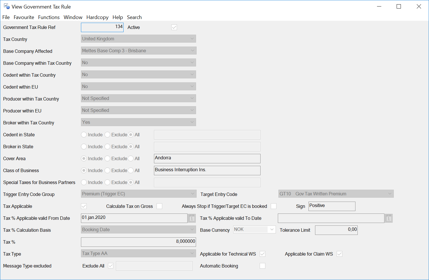Expand the Target Entry Code dropdown
The height and width of the screenshot is (280, 429).
pos(390,194)
